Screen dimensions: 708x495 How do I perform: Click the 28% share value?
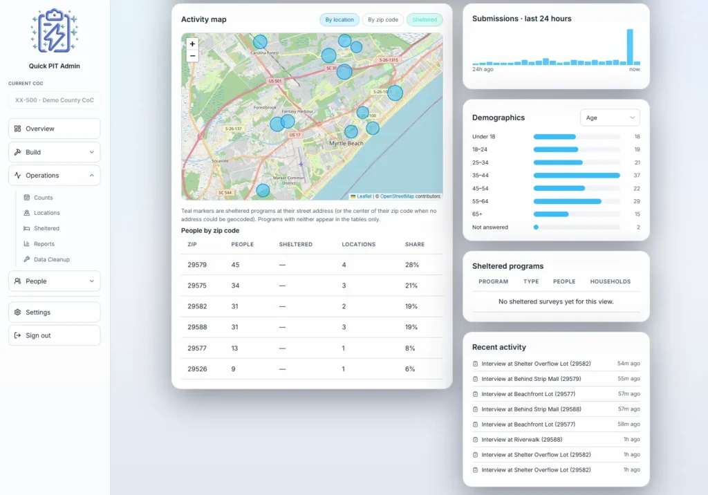click(x=412, y=265)
